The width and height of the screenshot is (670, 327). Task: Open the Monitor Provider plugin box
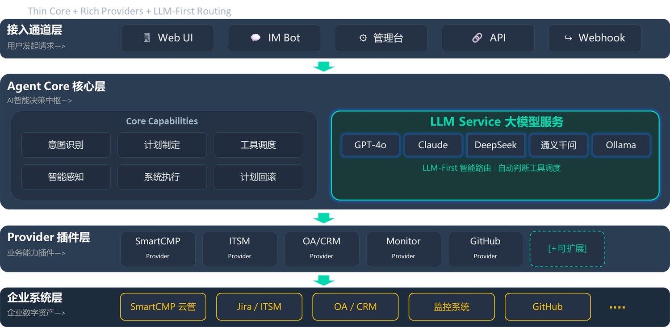[x=403, y=249]
